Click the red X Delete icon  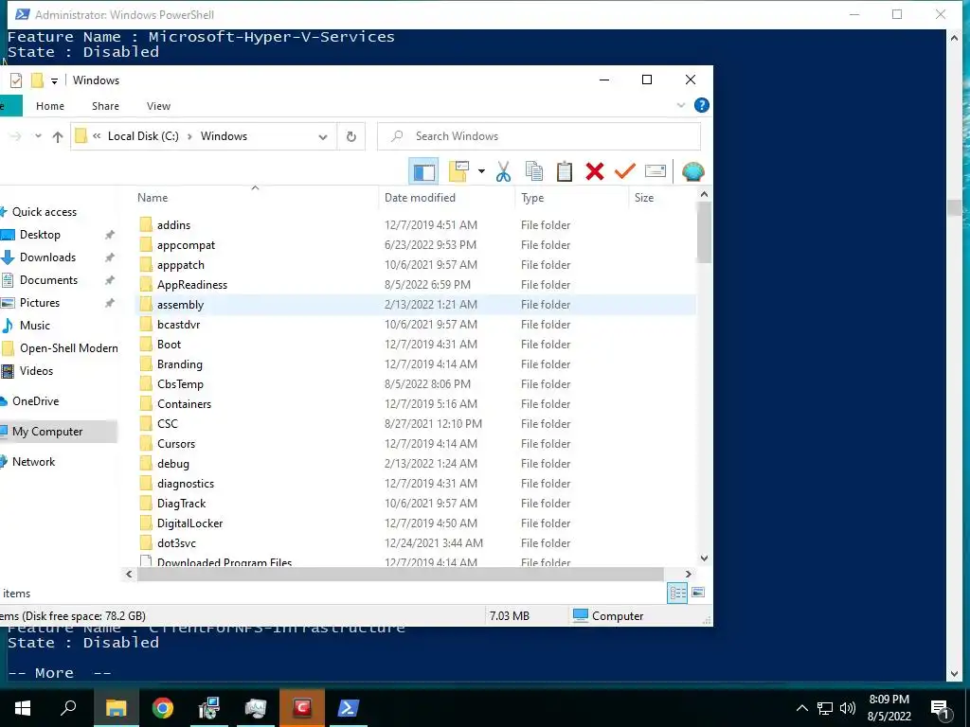click(595, 171)
